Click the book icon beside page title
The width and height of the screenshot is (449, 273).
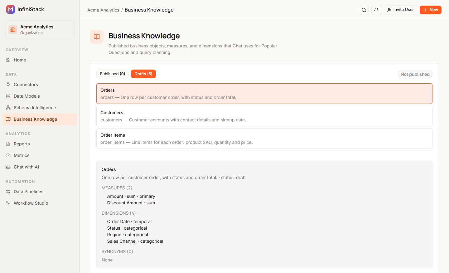pyautogui.click(x=97, y=37)
